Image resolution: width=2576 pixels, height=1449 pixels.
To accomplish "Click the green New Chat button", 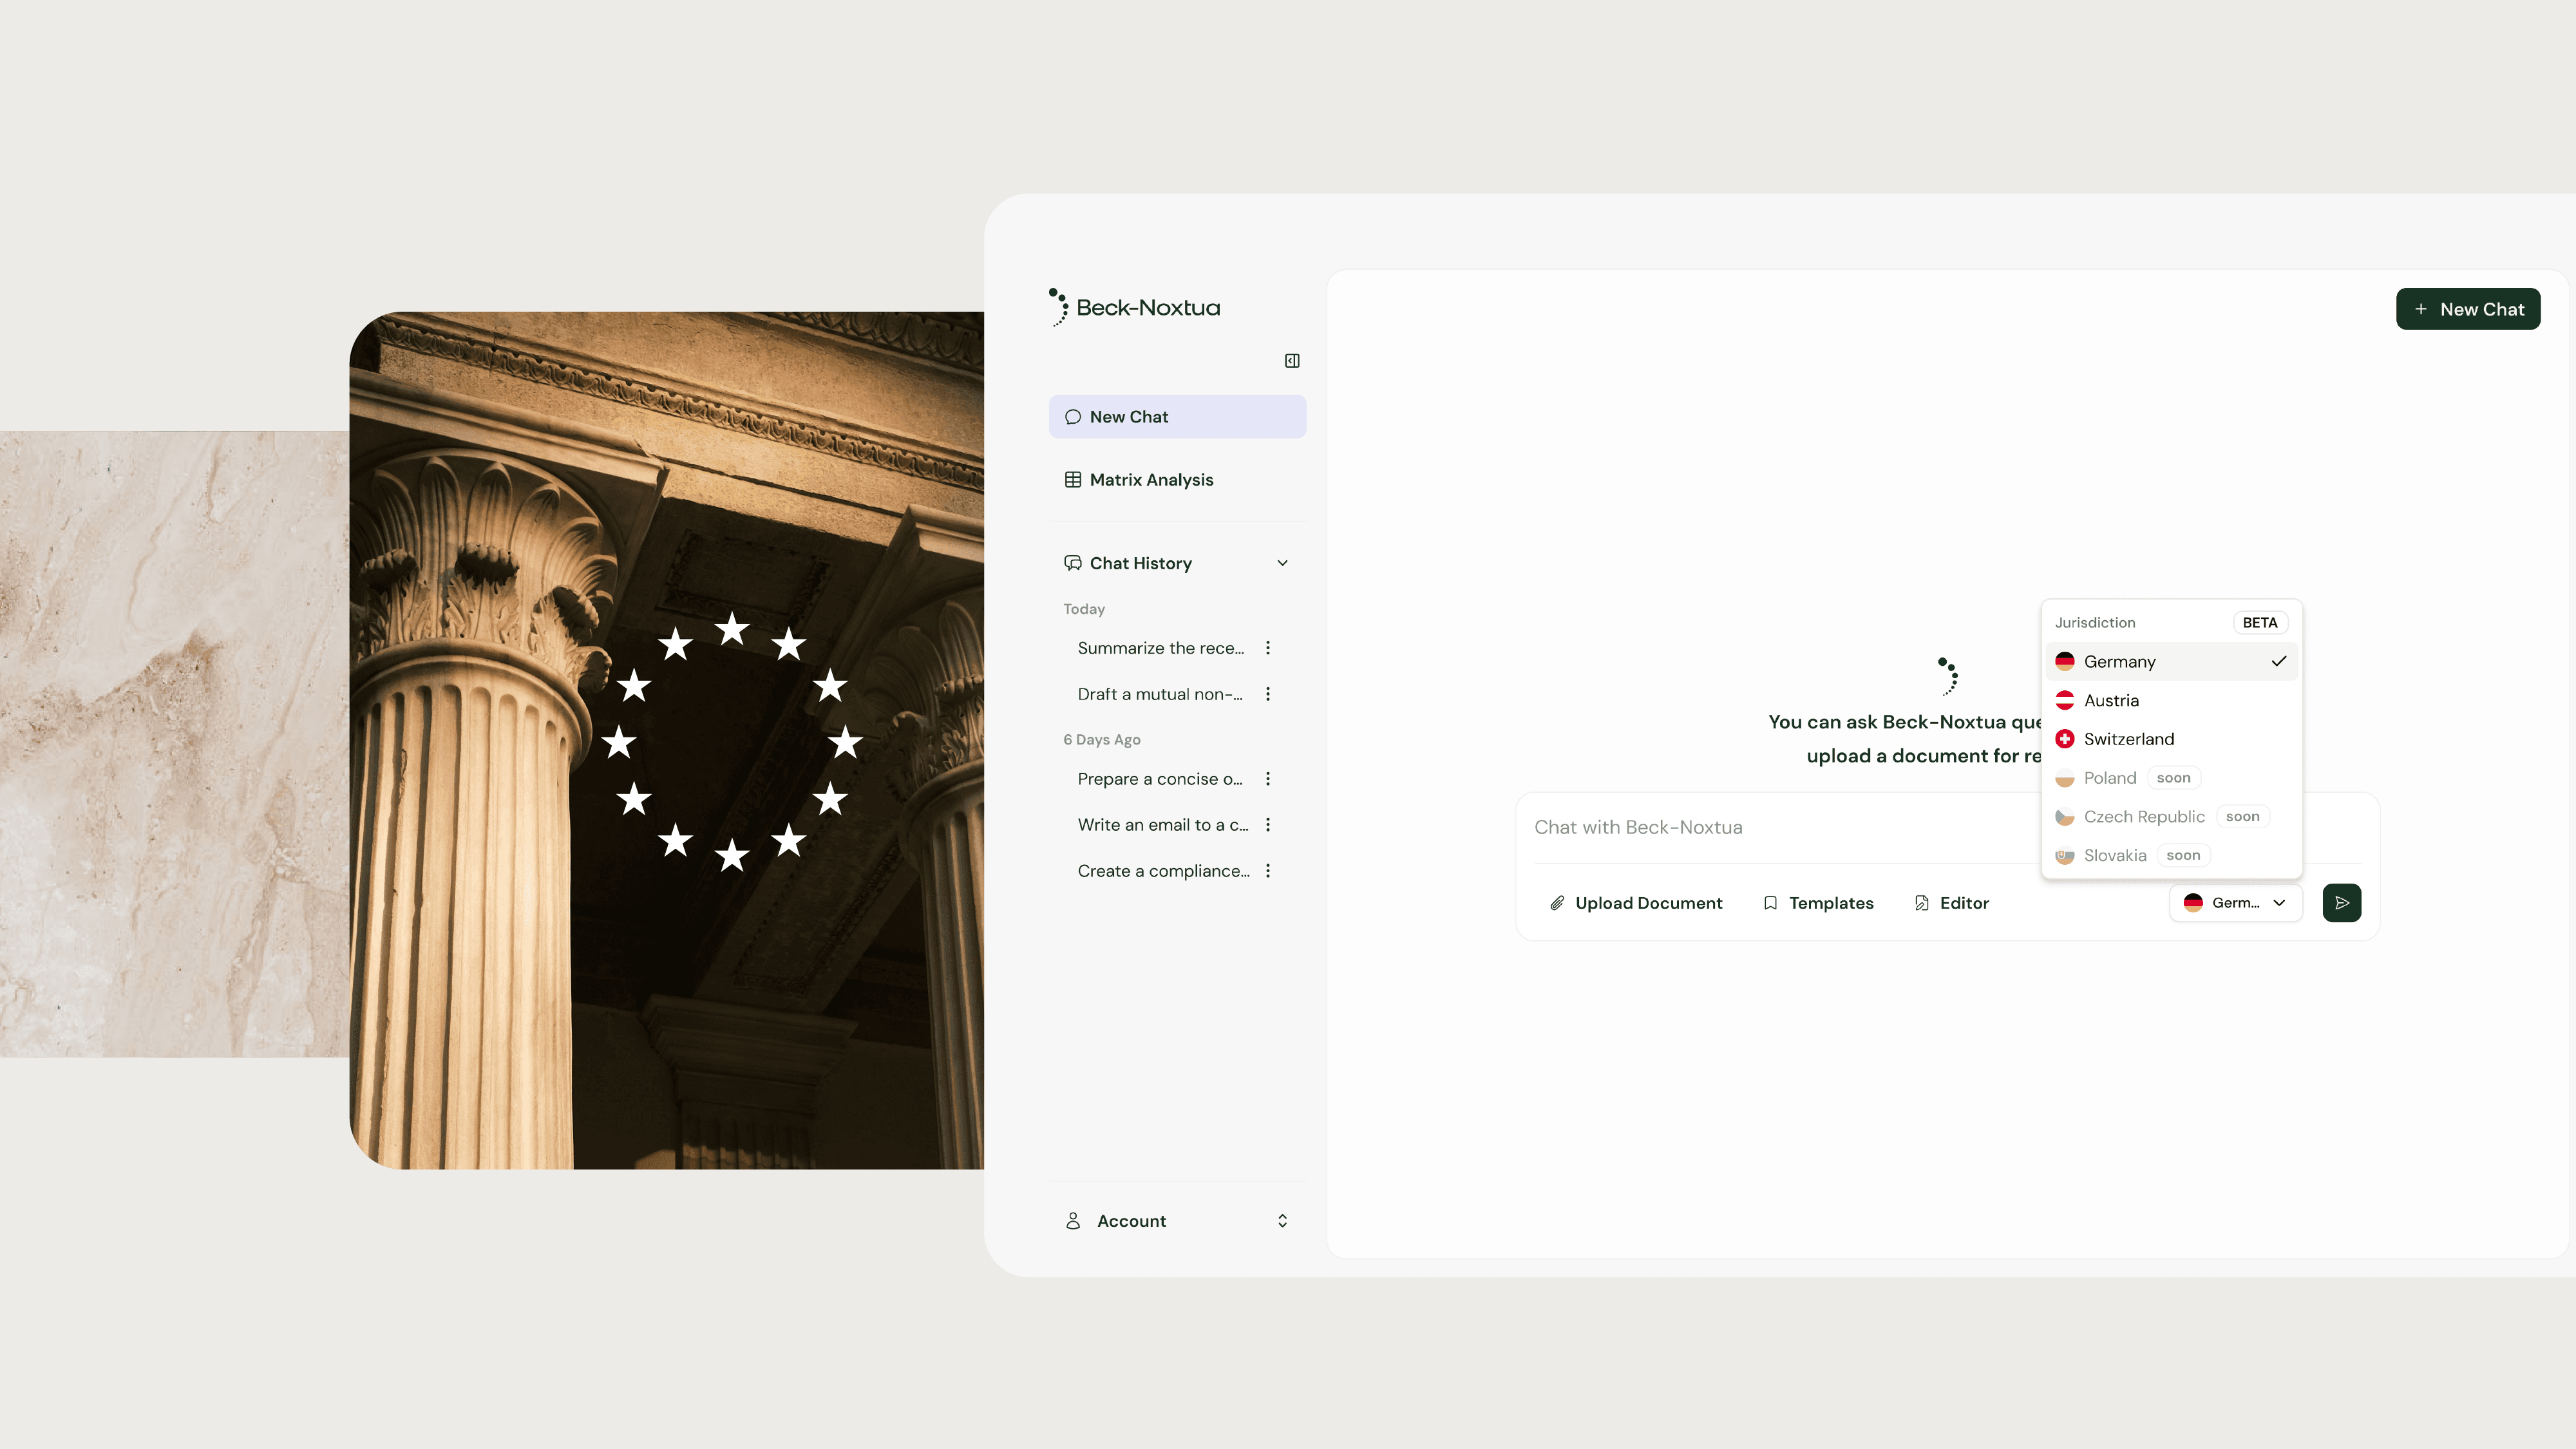I will click(2467, 309).
